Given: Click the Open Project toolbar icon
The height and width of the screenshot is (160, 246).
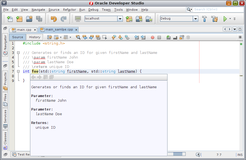Looking at the screenshot, I should 29,19.
